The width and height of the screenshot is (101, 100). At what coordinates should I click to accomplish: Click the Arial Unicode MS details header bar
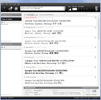pos(61,88)
